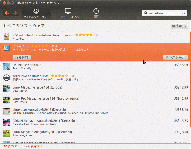Click the Test Drive an Ubuntu ISO steering wheel icon

pyautogui.click(x=7, y=77)
